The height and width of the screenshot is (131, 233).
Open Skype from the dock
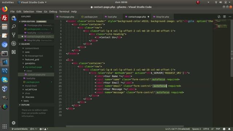pyautogui.click(x=5, y=80)
